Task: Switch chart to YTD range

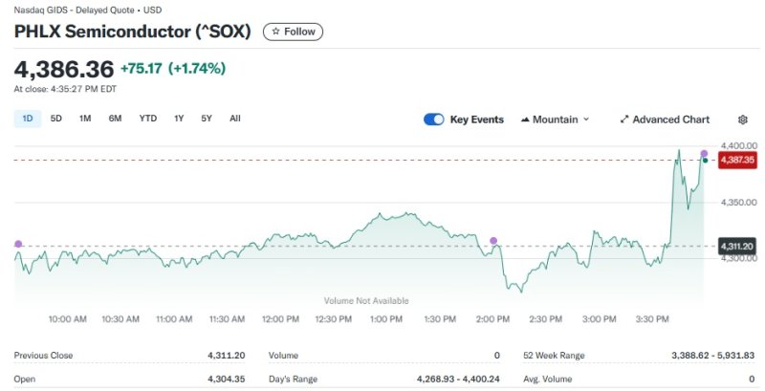Action: click(x=148, y=119)
